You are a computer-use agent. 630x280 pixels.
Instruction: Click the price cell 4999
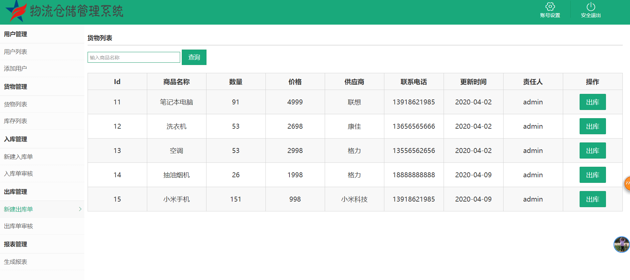(295, 102)
